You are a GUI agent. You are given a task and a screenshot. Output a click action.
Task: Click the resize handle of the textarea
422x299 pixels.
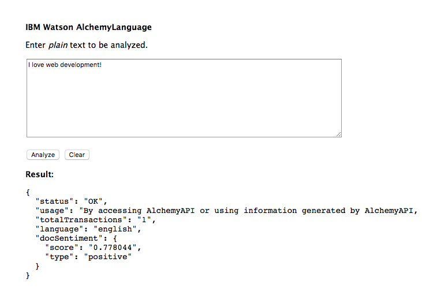(338, 134)
